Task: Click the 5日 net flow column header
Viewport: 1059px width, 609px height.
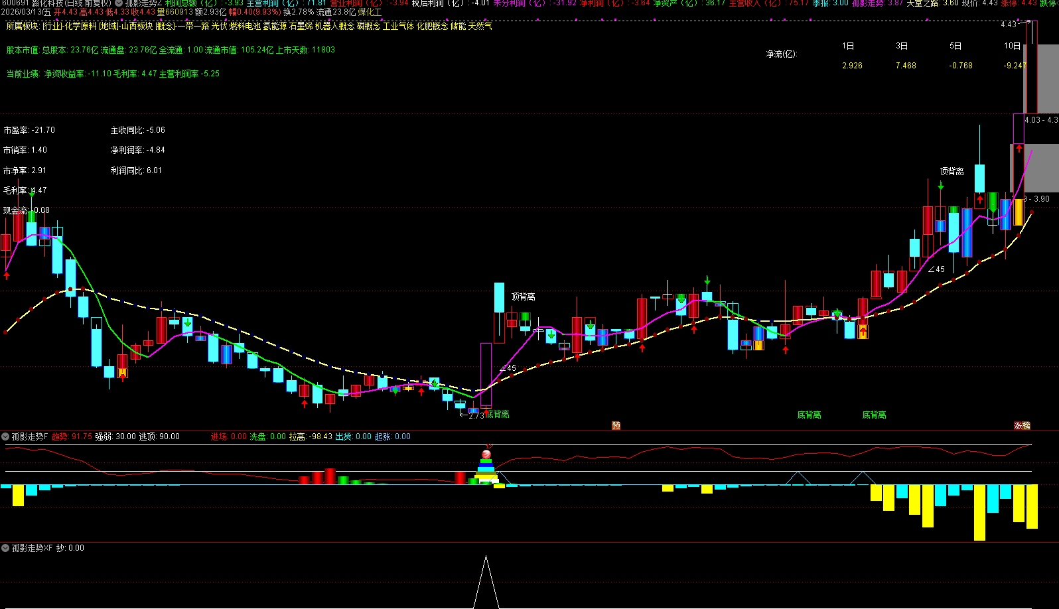Action: [x=955, y=46]
